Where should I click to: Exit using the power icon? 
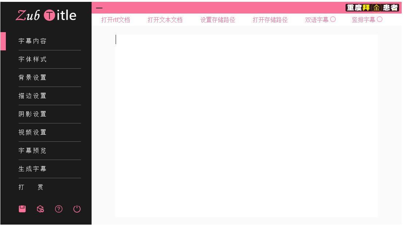[77, 209]
